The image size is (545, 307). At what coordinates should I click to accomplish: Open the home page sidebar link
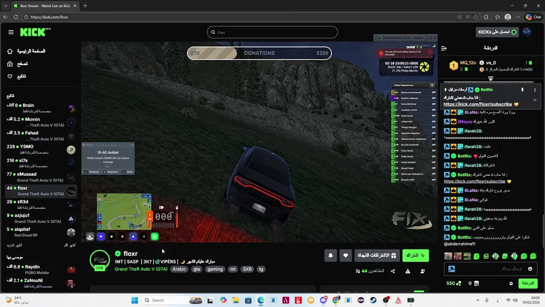[x=26, y=51]
